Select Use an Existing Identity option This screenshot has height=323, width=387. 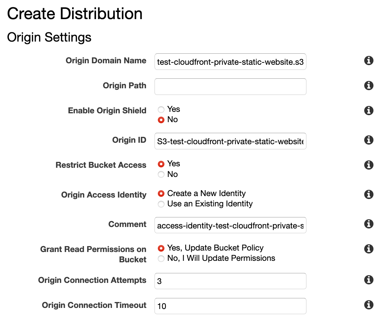point(161,204)
